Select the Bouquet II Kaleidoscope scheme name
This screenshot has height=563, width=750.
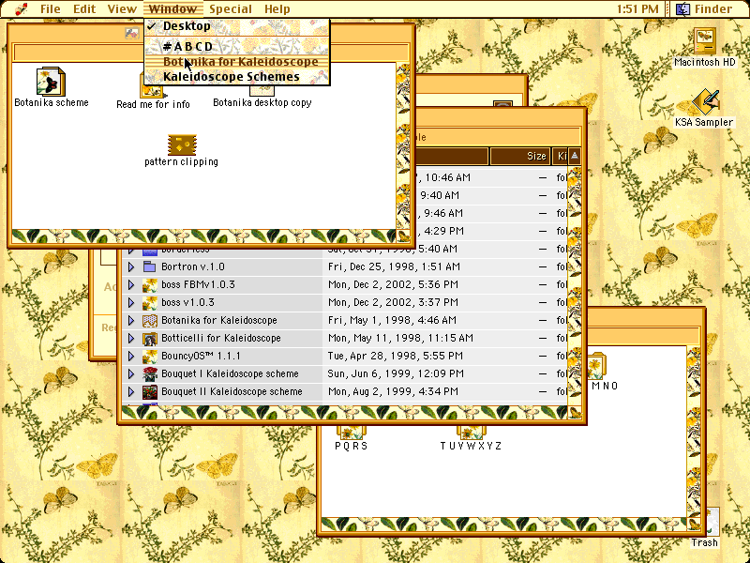tap(232, 392)
